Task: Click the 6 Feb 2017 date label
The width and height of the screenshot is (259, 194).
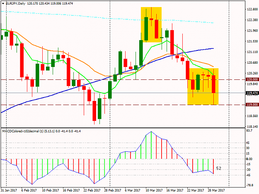Action: [29, 190]
